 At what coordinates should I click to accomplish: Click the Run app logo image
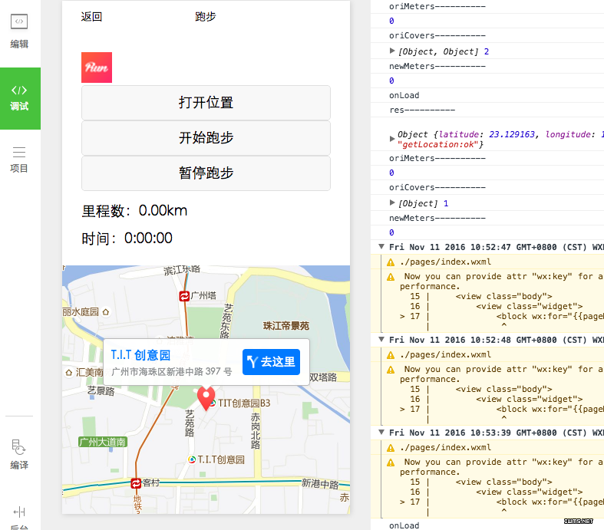click(x=97, y=67)
